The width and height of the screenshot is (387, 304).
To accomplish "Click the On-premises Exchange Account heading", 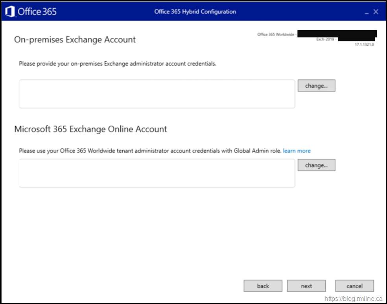I will [x=75, y=40].
